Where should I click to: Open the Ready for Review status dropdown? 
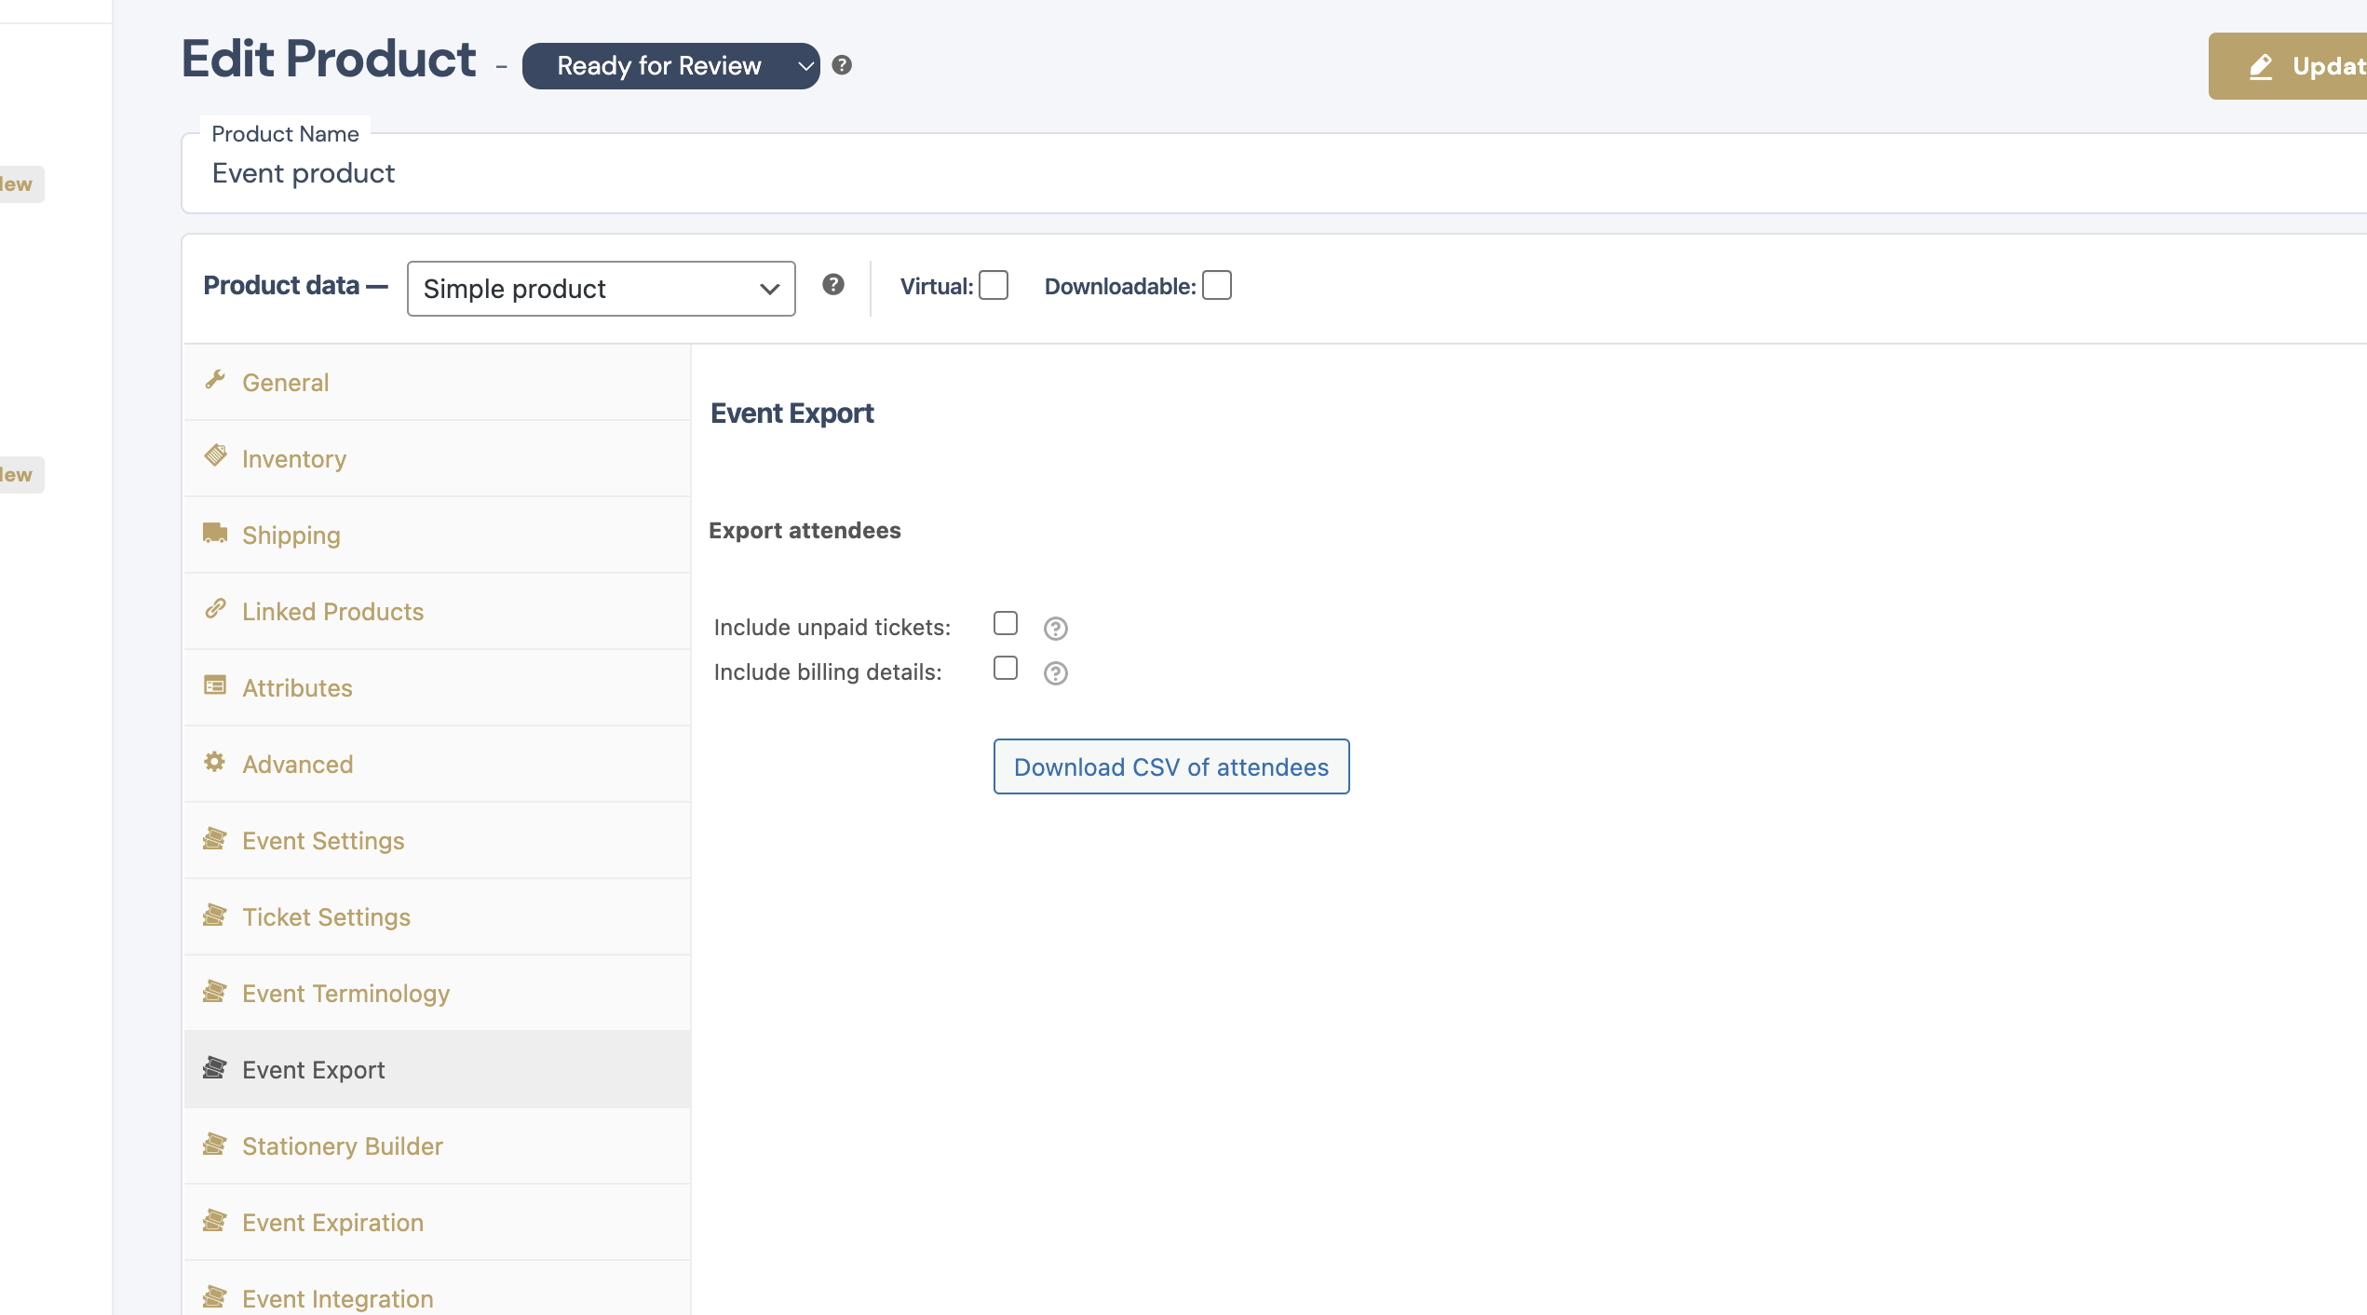click(x=670, y=66)
